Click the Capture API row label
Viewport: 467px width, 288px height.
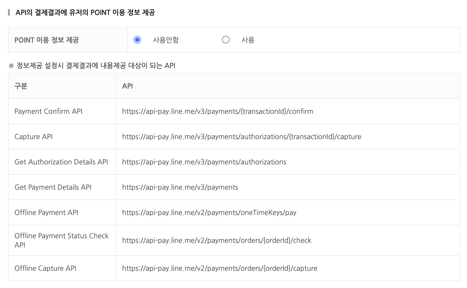pos(34,137)
